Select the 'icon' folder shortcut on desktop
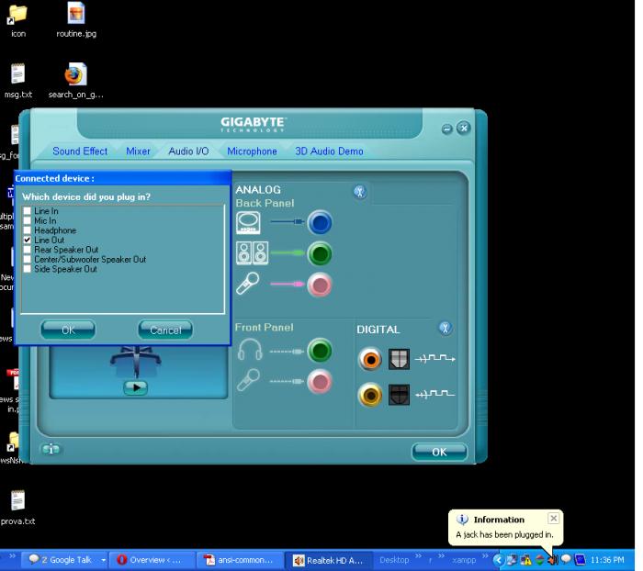Viewport: 643px width, 571px height. tap(18, 20)
